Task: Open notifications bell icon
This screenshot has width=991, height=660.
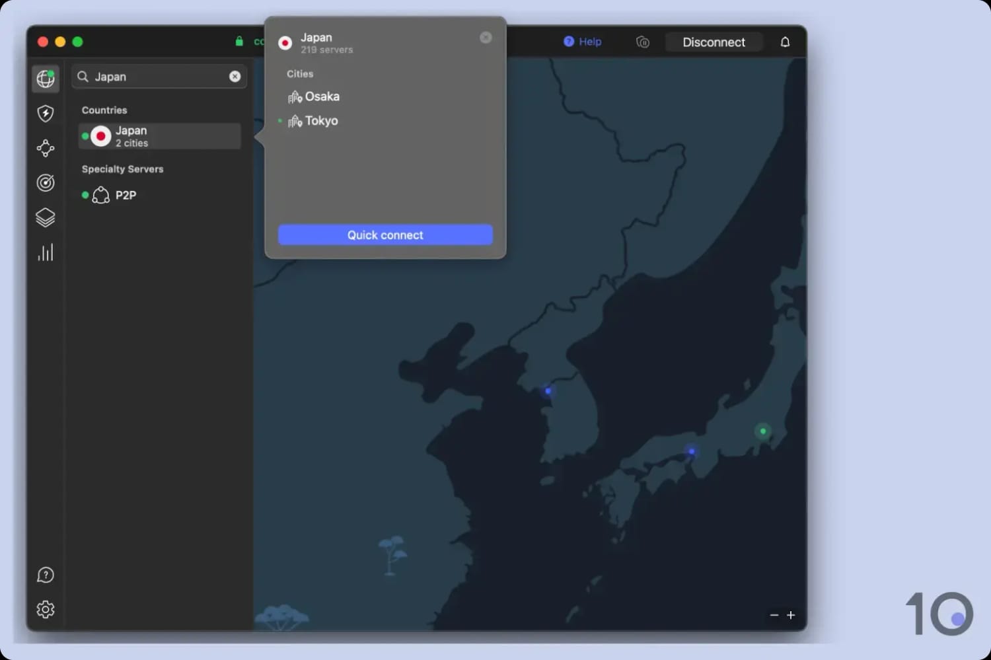Action: (x=785, y=42)
